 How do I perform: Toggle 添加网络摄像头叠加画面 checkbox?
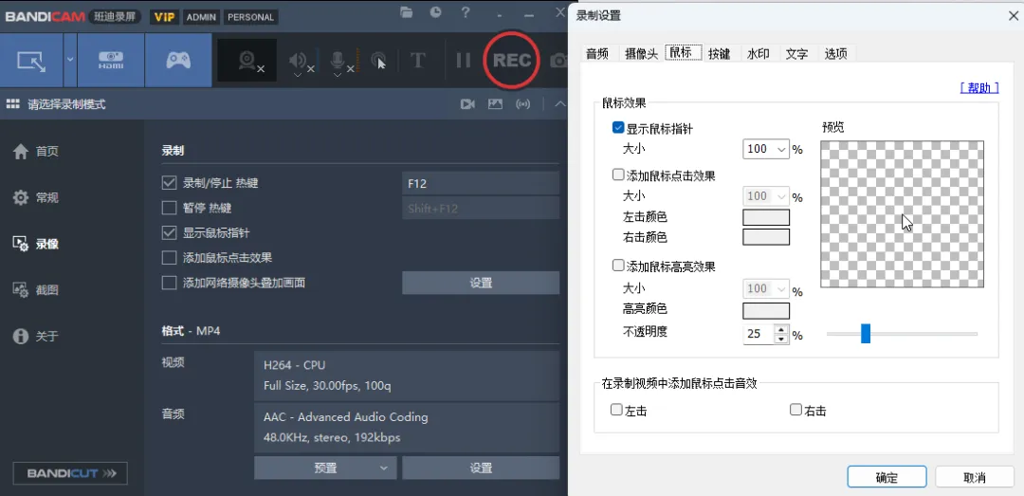[x=169, y=283]
